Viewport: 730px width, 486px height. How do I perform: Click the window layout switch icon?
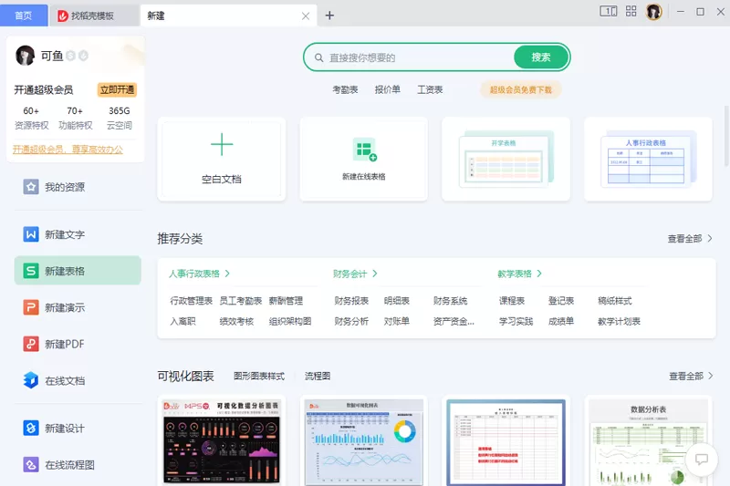click(608, 11)
